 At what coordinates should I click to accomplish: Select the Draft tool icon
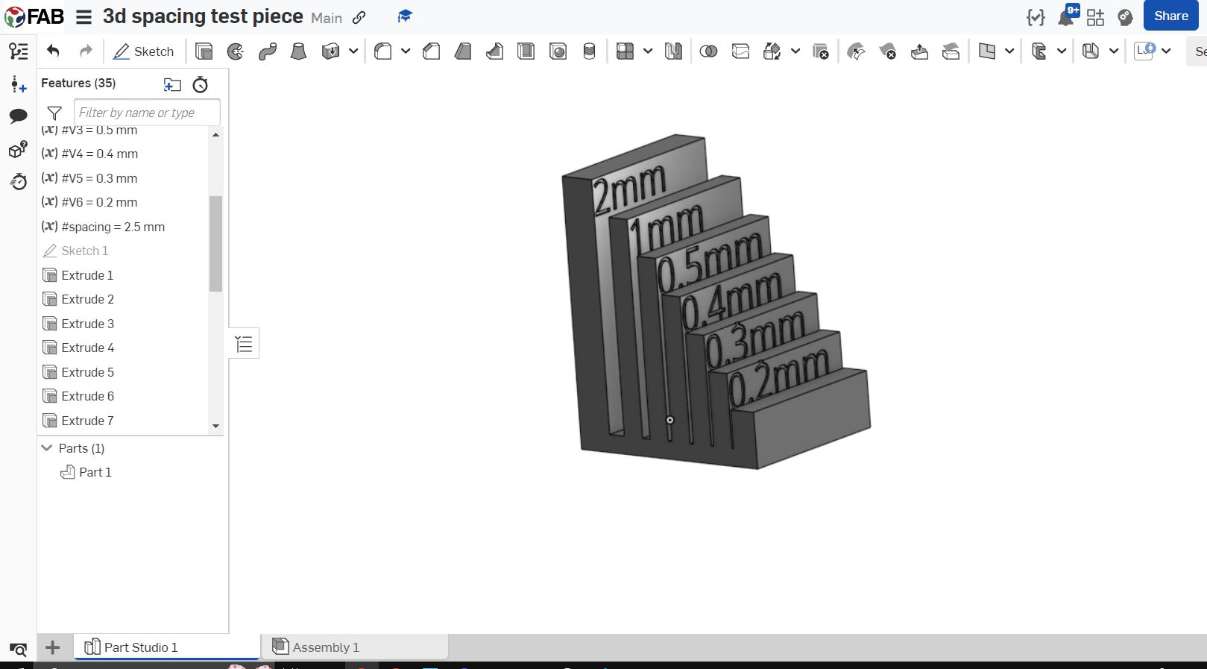click(463, 51)
